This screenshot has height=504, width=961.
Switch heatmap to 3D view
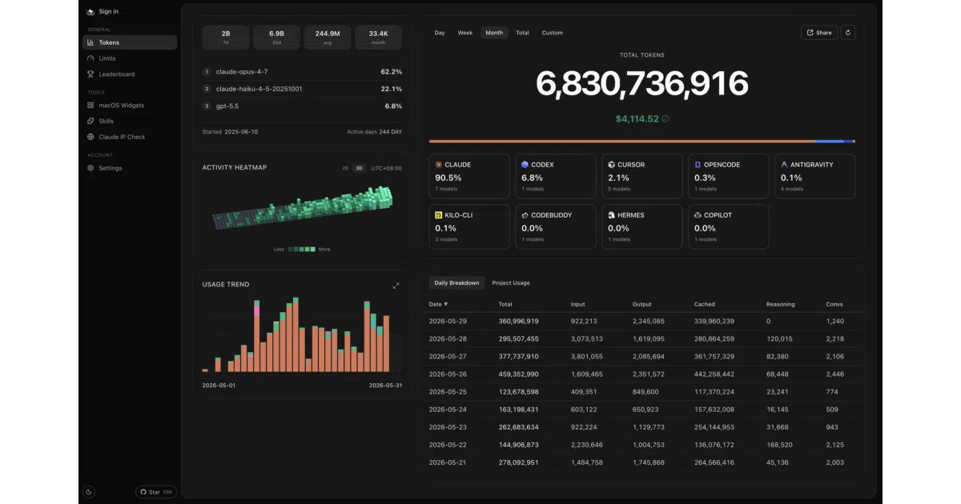360,168
